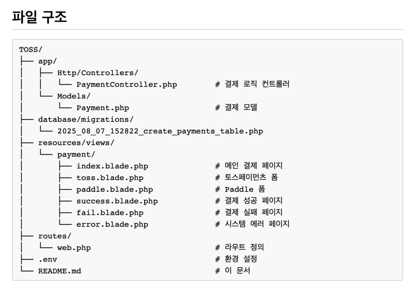Click database/migrations/ directory line

(x=86, y=120)
